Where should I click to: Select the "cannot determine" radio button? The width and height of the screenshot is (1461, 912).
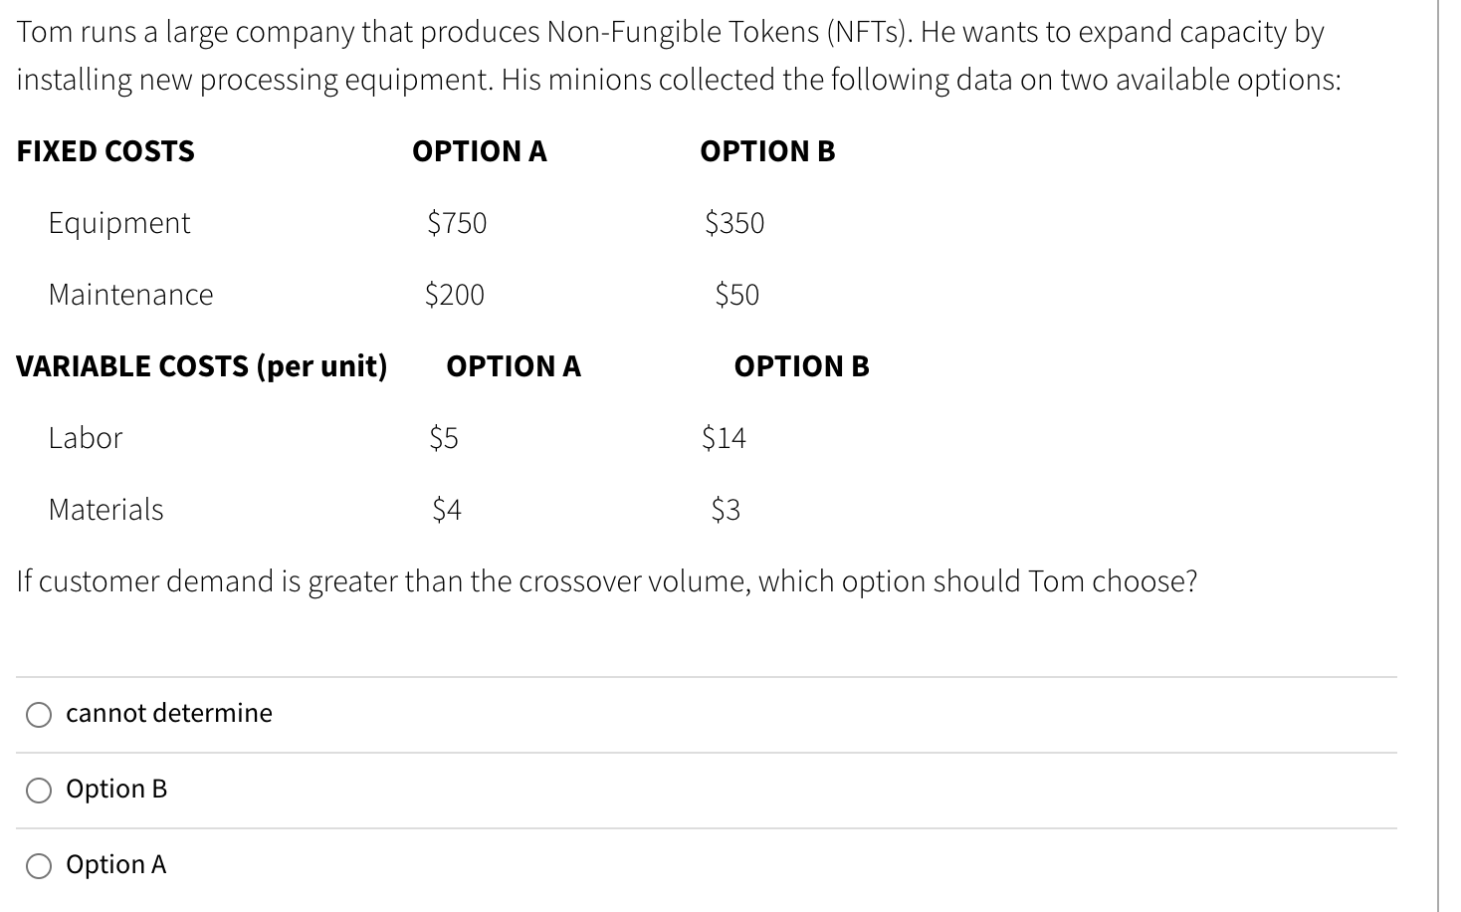pyautogui.click(x=39, y=714)
